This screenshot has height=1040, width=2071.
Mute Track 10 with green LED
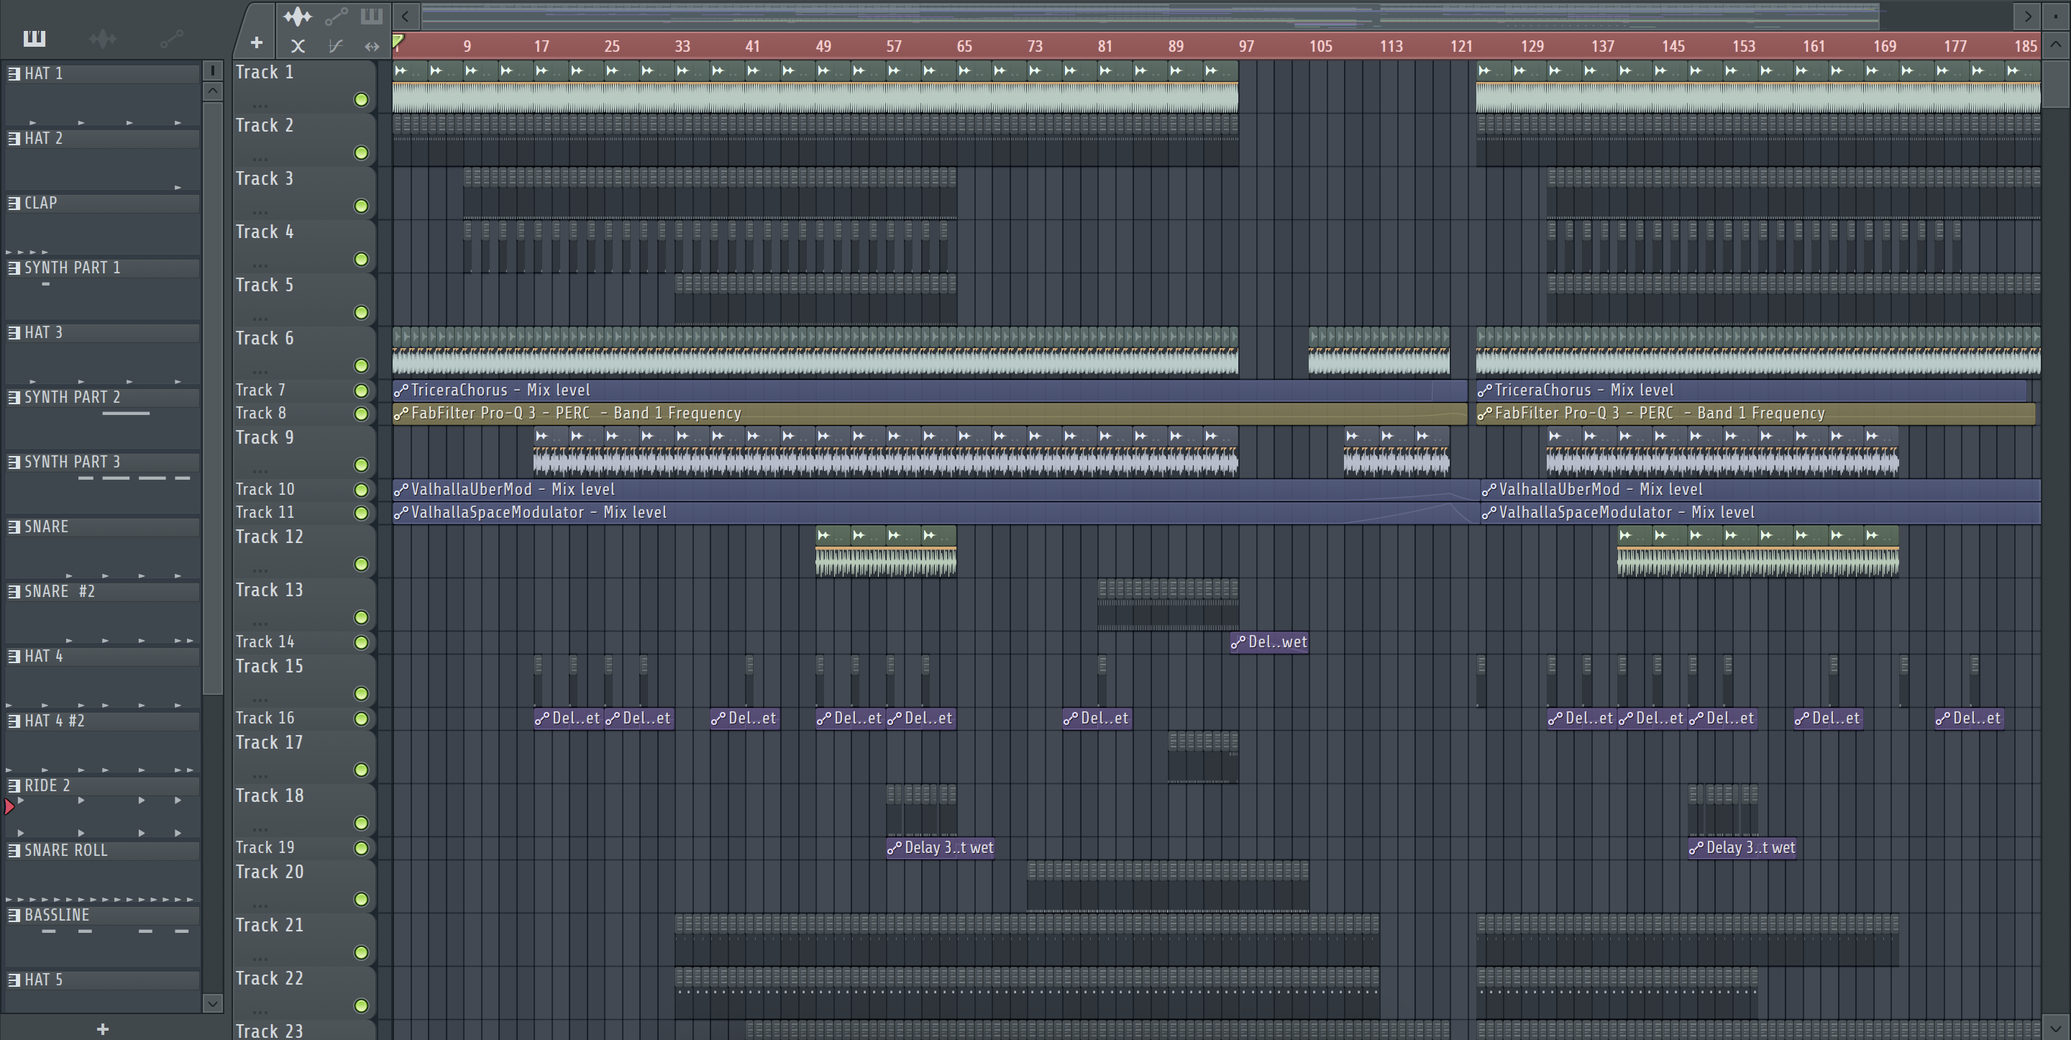point(361,490)
